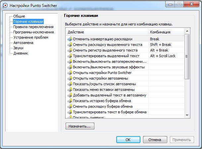Screen dimensions: 202x149
Task: Click icon beside Отменить конвертацию раскладки
Action: [70, 39]
